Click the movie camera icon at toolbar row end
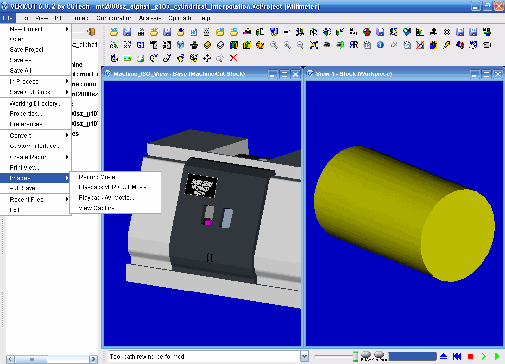This screenshot has width=505, height=364. click(487, 45)
